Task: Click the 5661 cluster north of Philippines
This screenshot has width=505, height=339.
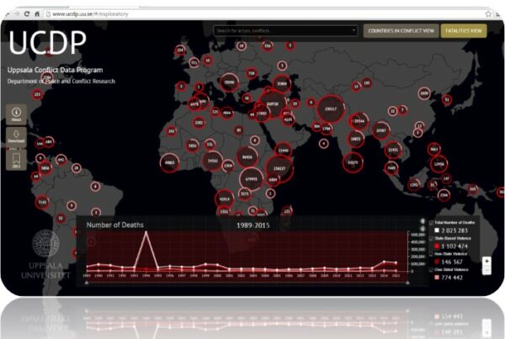Action: click(x=434, y=149)
